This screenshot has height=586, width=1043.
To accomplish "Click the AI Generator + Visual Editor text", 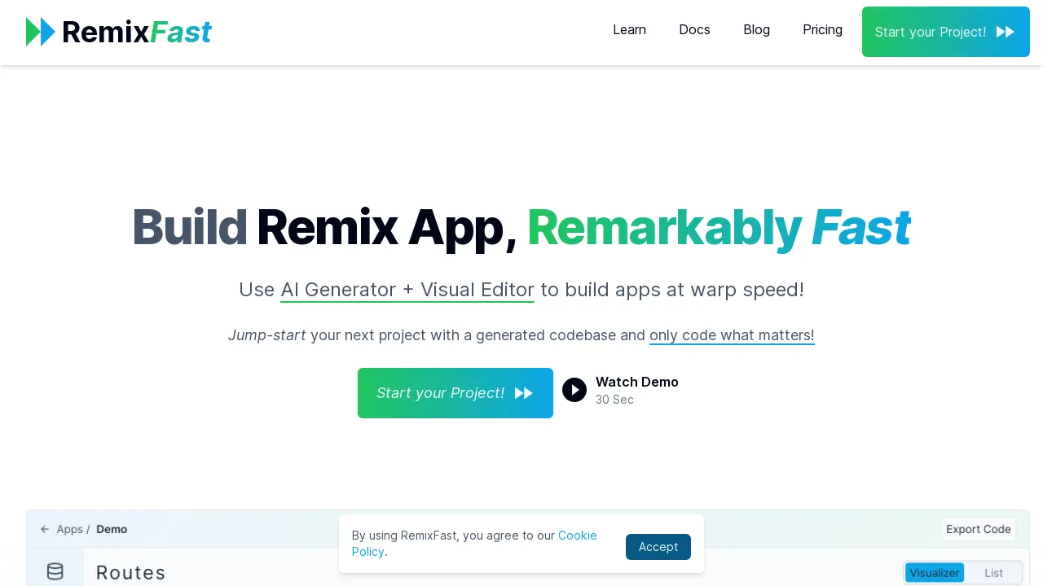I will 407,290.
